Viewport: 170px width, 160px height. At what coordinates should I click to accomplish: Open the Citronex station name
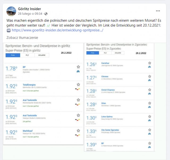[x=105, y=76]
